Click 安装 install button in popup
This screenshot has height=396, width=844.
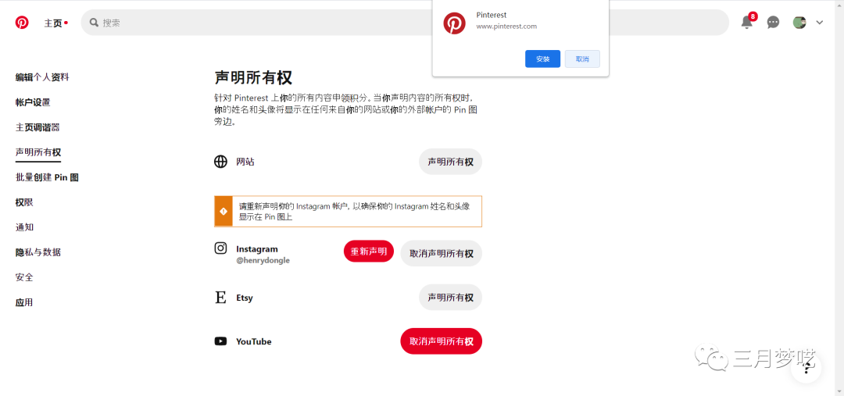pyautogui.click(x=542, y=59)
